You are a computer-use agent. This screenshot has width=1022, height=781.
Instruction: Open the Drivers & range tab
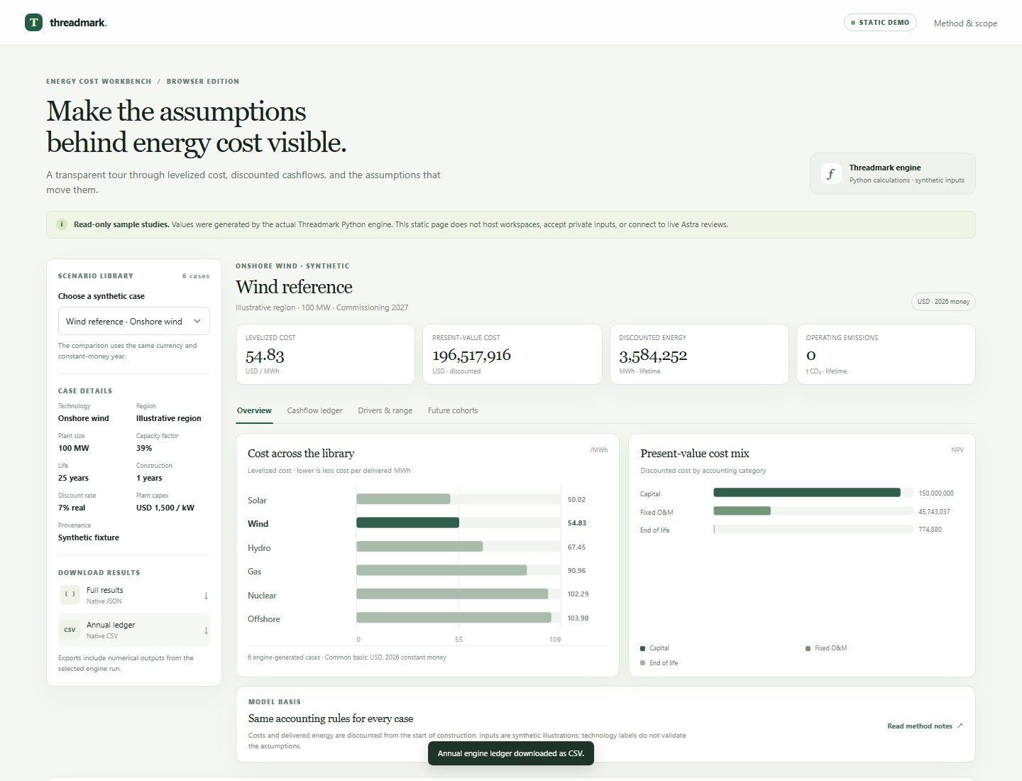385,411
